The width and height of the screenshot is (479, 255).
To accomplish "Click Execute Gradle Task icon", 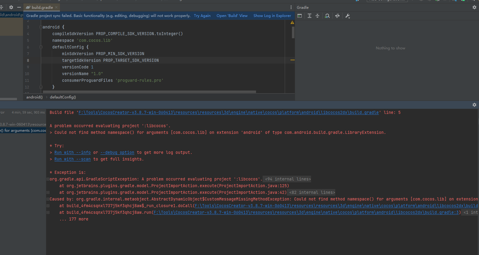I will [x=300, y=16].
